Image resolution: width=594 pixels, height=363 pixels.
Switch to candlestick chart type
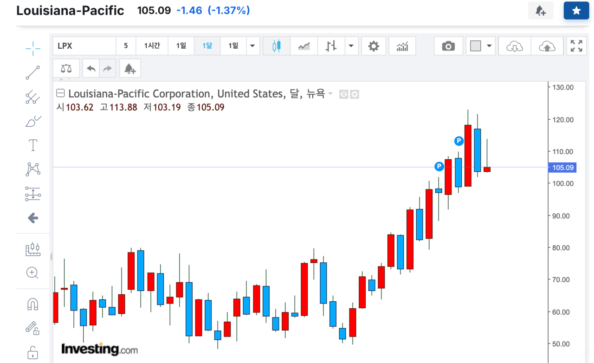(277, 46)
